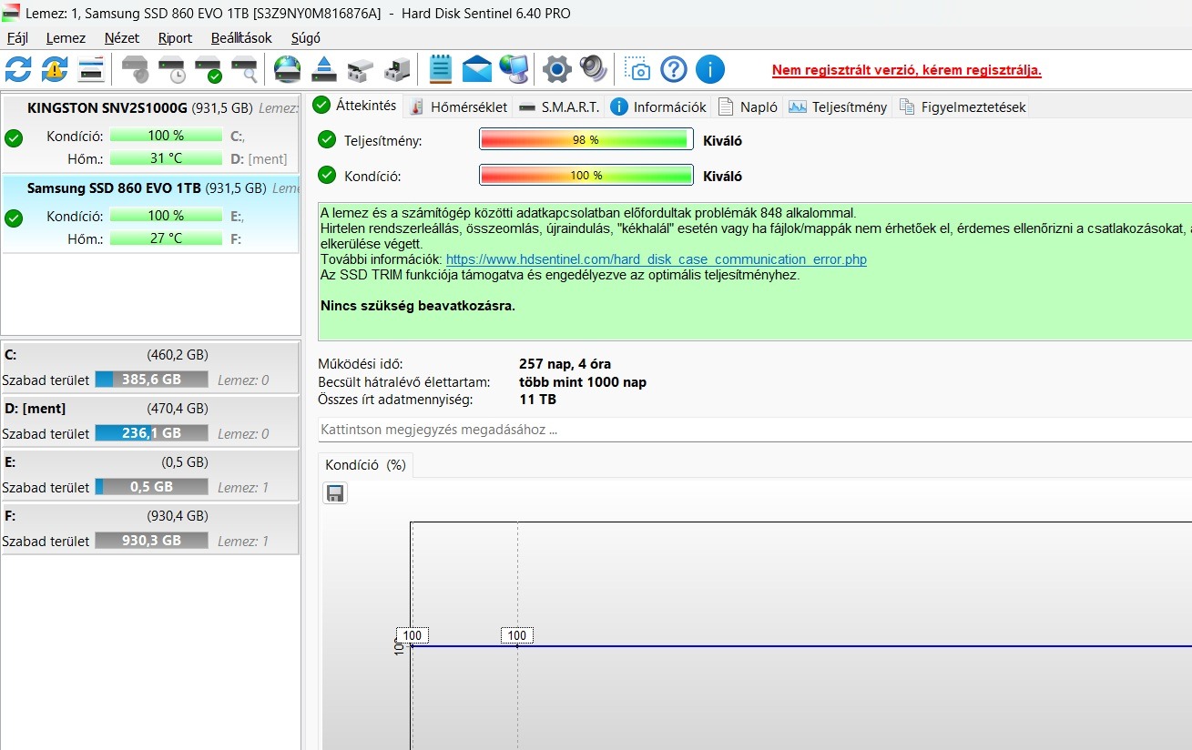Screen dimensions: 1192x750
Task: Click the refresh disk status icon
Action: [18, 69]
